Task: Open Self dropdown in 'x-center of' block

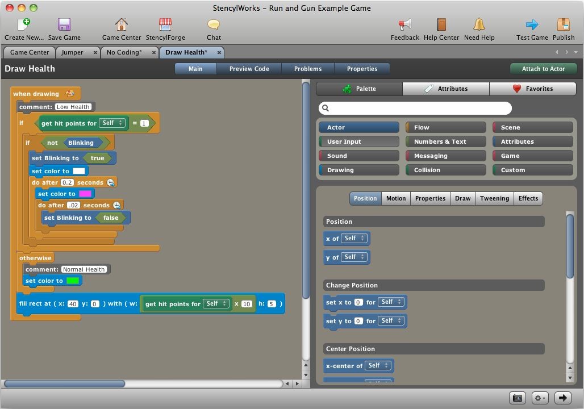Action: (378, 365)
